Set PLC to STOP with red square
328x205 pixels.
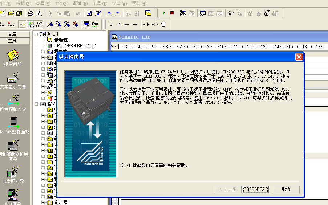pyautogui.click(x=172, y=13)
